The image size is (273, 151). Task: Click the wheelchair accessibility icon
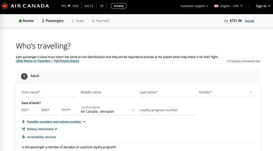pyautogui.click(x=23, y=137)
